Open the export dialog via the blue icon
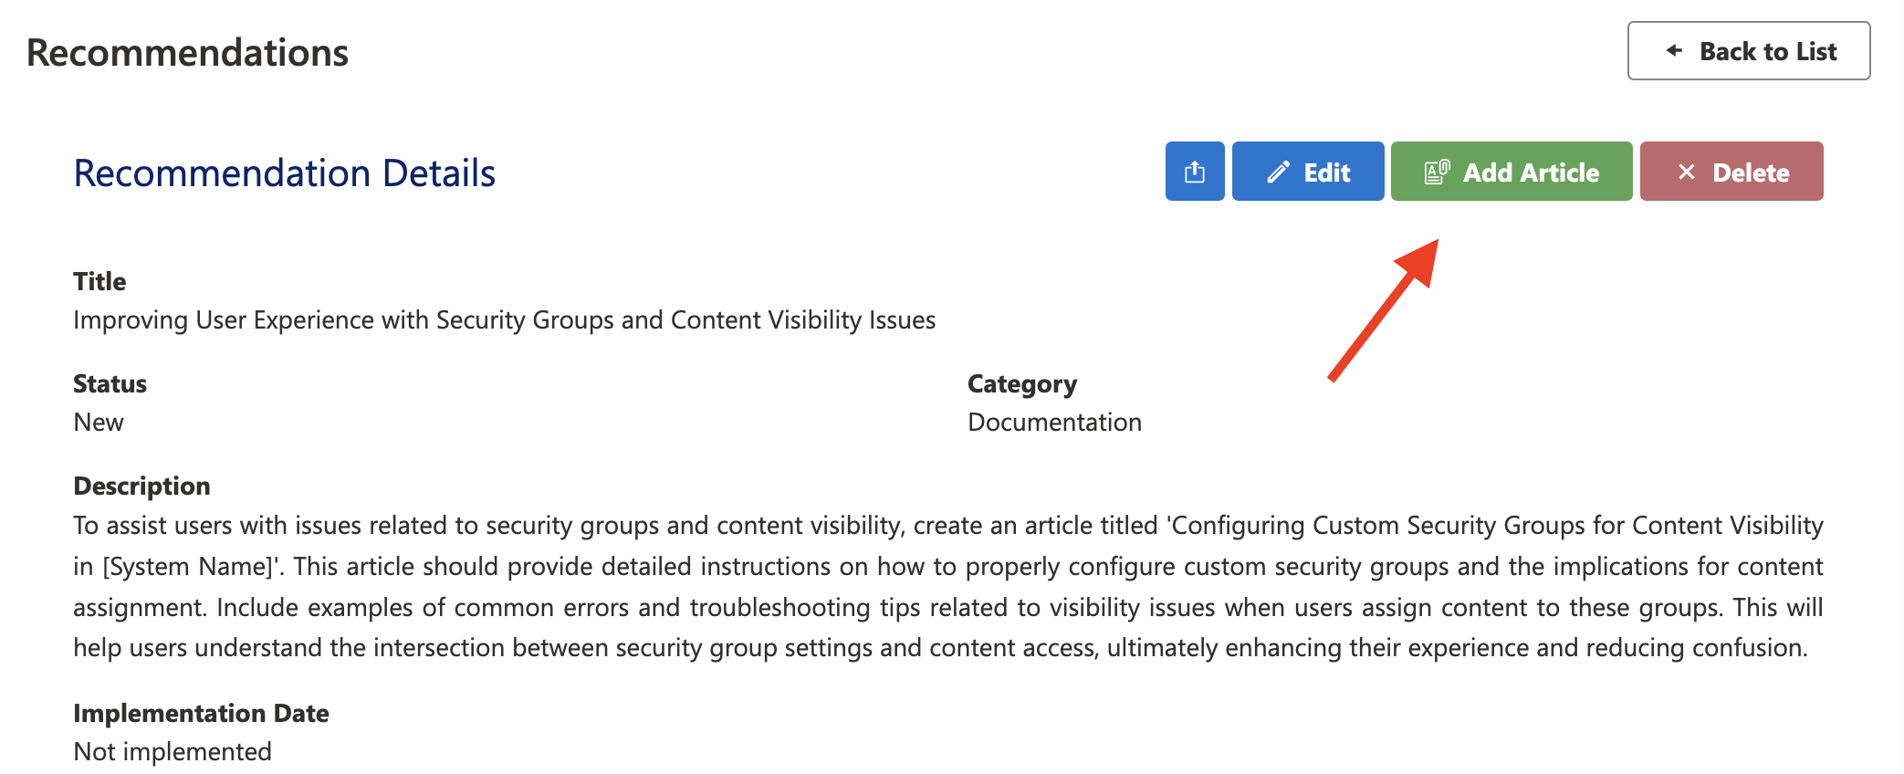Screen dimensions: 1904x774 pos(1194,171)
